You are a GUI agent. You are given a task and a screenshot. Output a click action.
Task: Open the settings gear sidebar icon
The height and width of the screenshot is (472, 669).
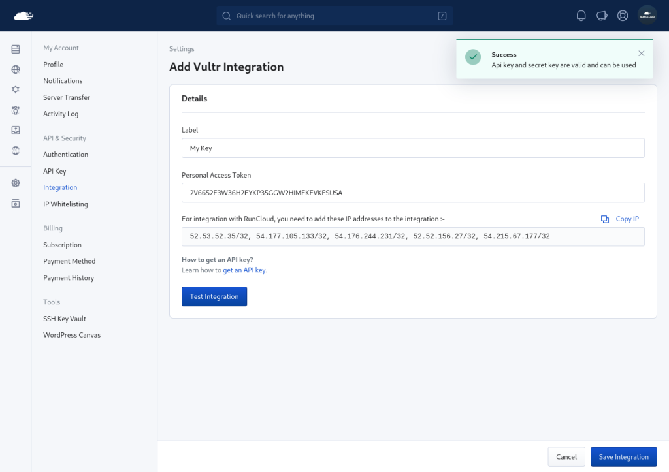(16, 183)
